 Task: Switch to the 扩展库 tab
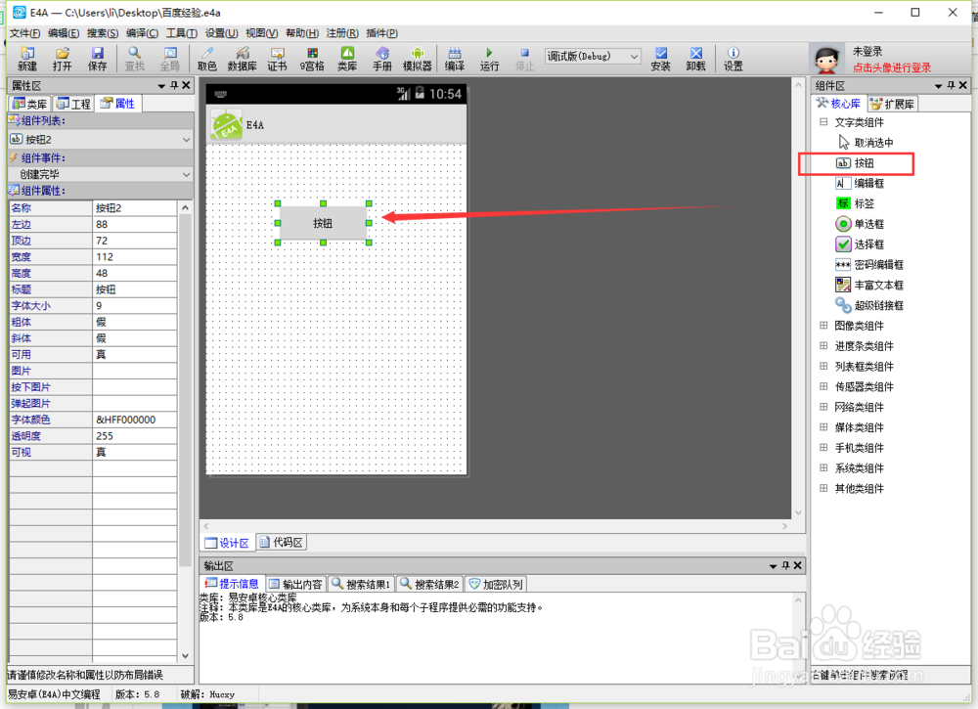tap(893, 104)
